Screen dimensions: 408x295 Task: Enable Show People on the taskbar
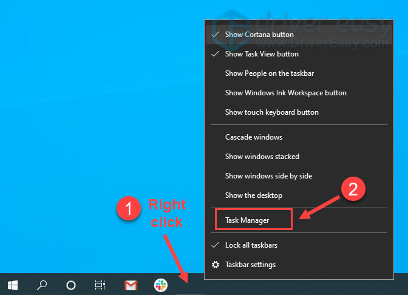coord(269,73)
